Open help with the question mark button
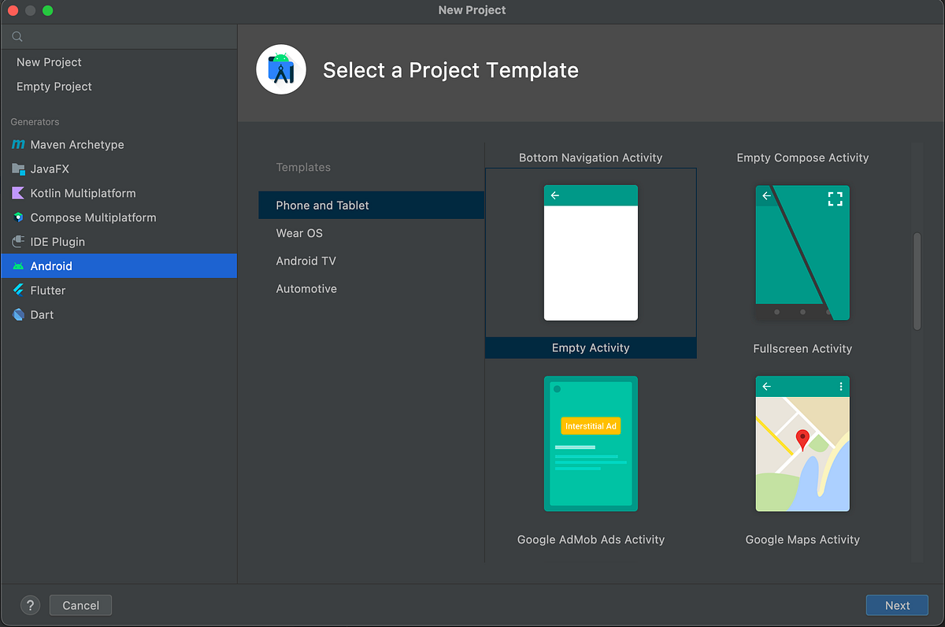This screenshot has width=945, height=627. (30, 605)
